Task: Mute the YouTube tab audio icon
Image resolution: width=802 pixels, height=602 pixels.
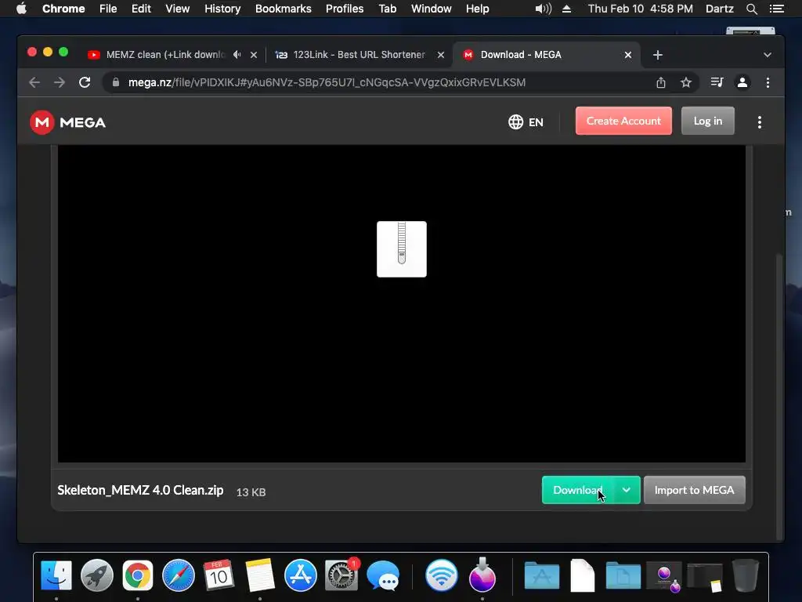Action: pyautogui.click(x=237, y=54)
